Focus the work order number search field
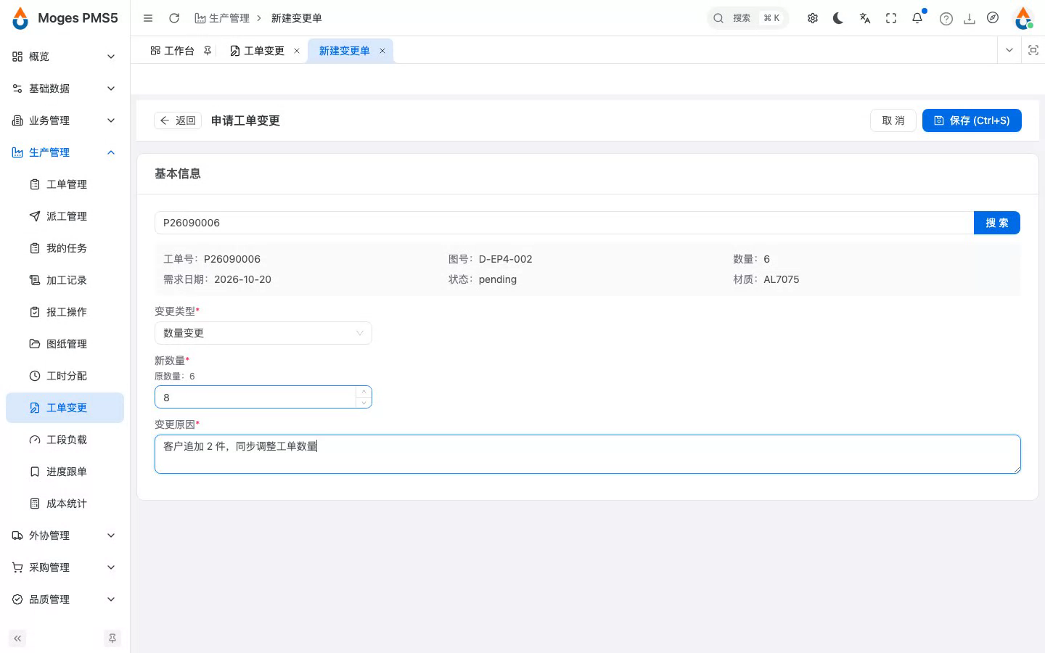This screenshot has width=1045, height=653. pos(564,223)
